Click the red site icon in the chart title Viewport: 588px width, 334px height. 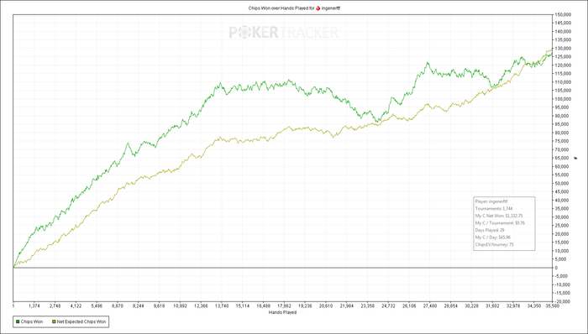coord(318,8)
